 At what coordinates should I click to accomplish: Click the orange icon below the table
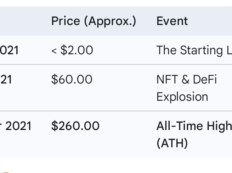tap(6, 172)
